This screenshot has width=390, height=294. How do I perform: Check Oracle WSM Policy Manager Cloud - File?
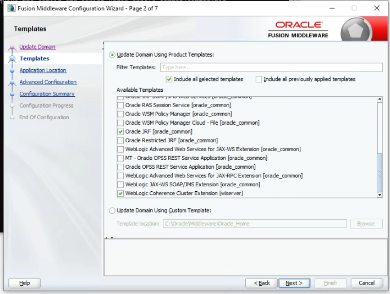click(120, 123)
